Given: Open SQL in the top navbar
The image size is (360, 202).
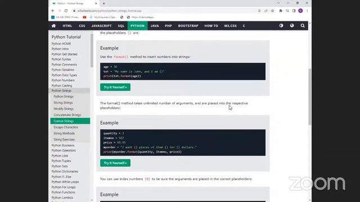Looking at the screenshot, I should coord(121,26).
